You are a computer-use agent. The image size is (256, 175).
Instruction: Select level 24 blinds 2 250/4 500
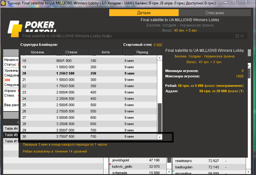pos(89,99)
